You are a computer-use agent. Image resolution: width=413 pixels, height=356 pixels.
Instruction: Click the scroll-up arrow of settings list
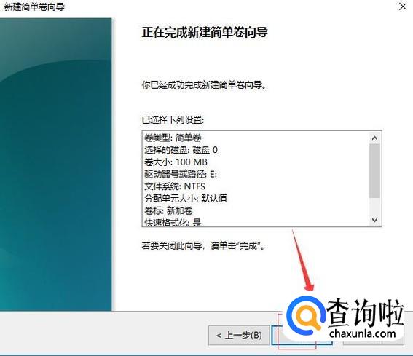375,138
